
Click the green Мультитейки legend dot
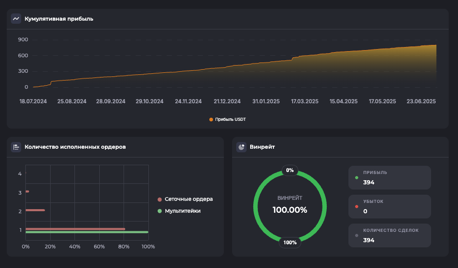tap(160, 211)
